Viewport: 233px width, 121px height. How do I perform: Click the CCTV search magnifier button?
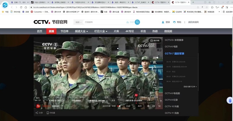(137, 22)
